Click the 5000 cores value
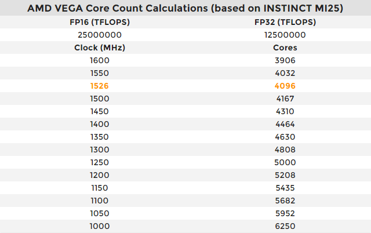Screen dimensions: 371x233 (285, 162)
